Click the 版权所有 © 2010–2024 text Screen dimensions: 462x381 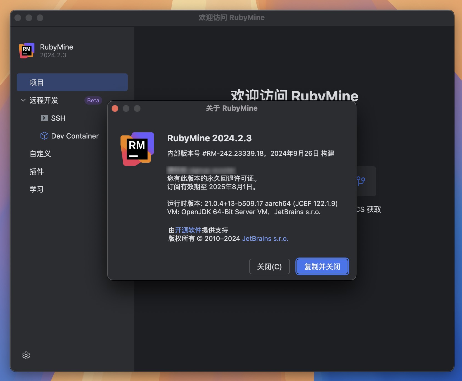(204, 239)
